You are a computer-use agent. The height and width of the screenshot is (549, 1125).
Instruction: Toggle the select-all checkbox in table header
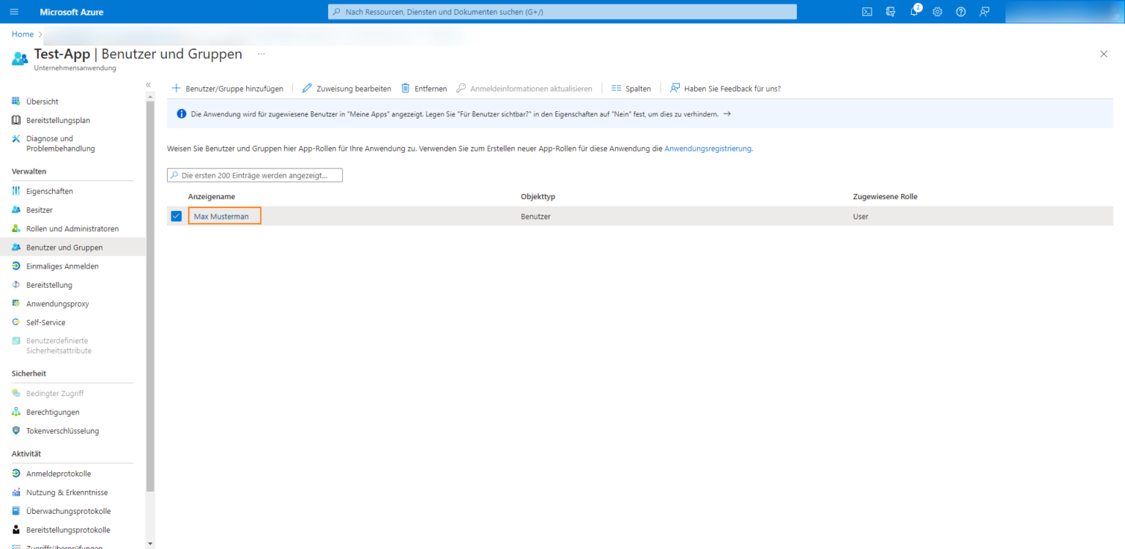point(176,196)
